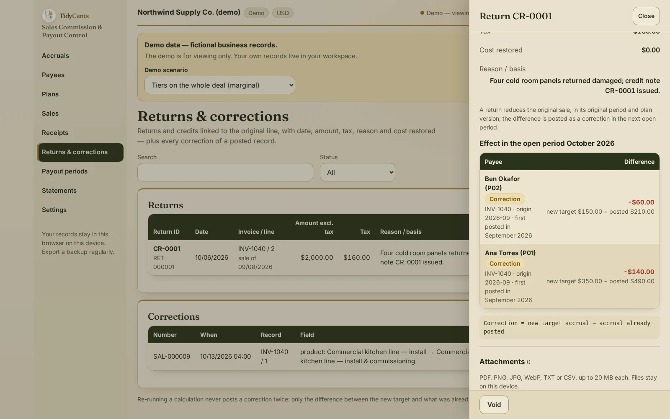Click the Payee column header in panel
The height and width of the screenshot is (419, 670).
click(x=493, y=162)
